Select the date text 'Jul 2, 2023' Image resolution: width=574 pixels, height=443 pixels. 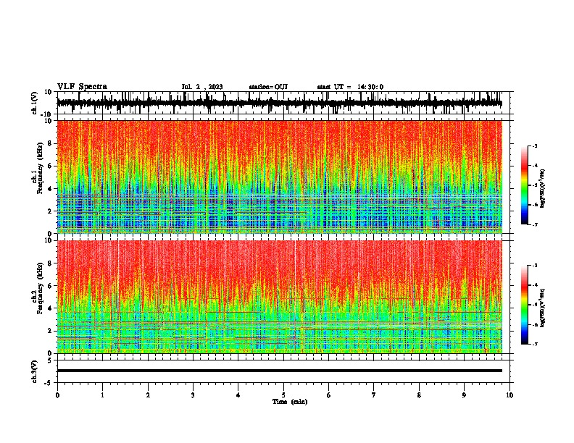pyautogui.click(x=202, y=87)
